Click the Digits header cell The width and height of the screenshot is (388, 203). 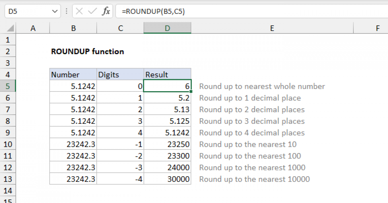click(120, 75)
